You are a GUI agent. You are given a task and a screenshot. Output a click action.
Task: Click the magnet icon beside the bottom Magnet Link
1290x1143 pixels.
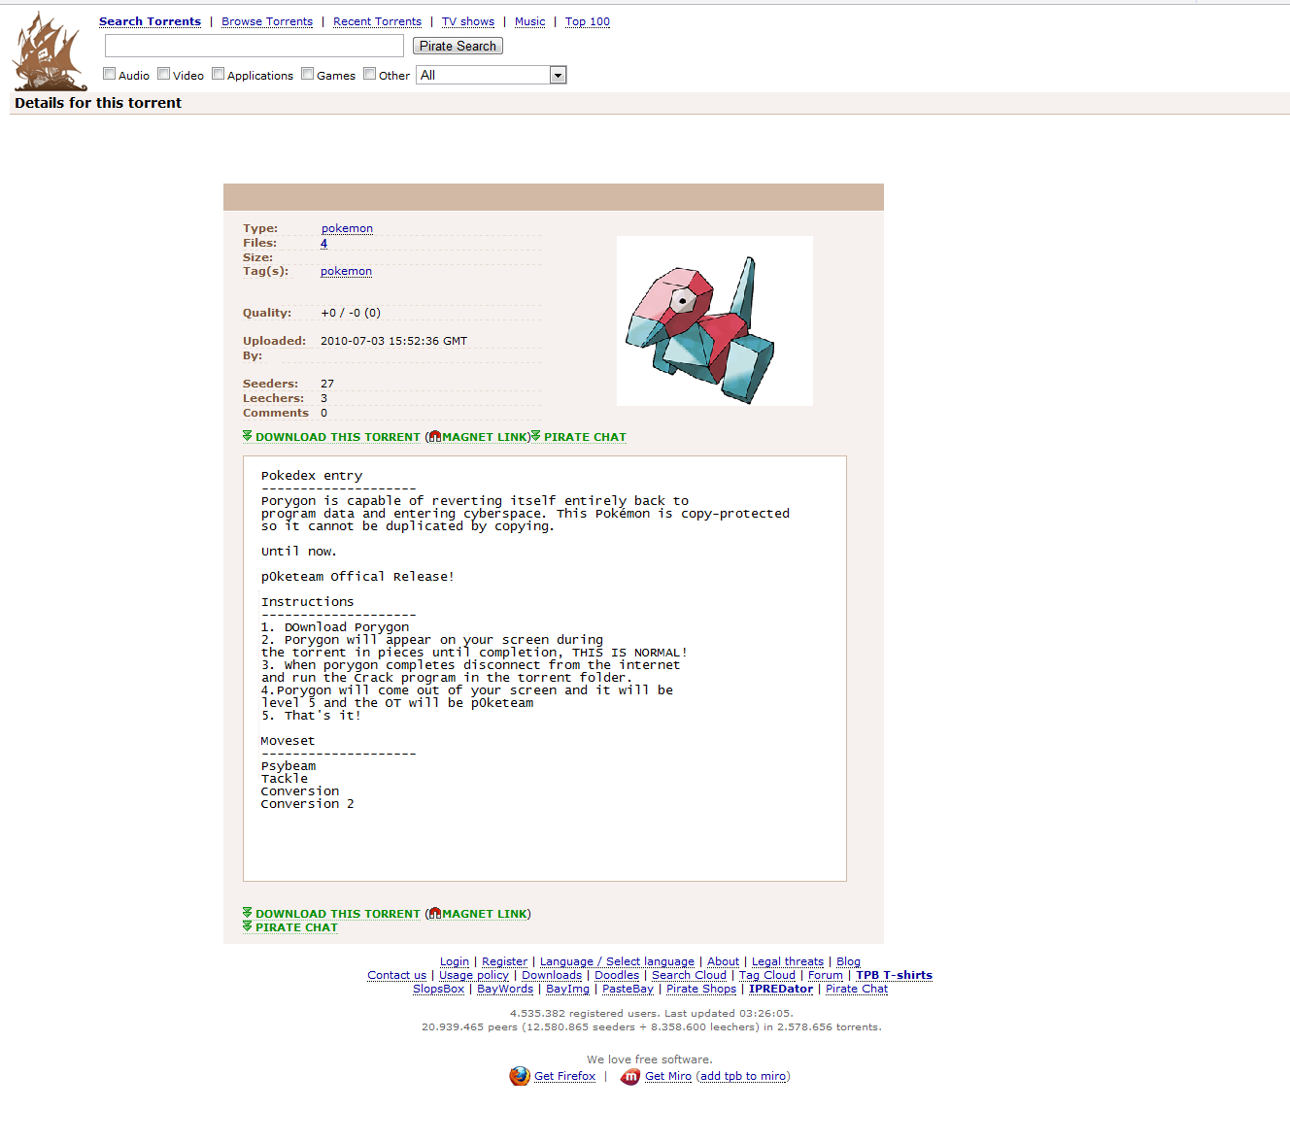(x=435, y=914)
